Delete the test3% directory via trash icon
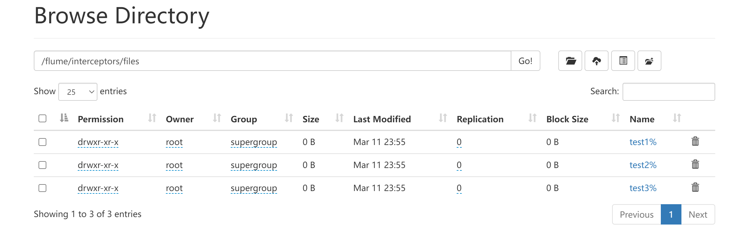 pos(695,187)
